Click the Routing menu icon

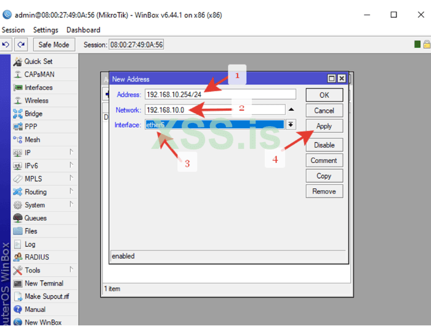tap(18, 192)
